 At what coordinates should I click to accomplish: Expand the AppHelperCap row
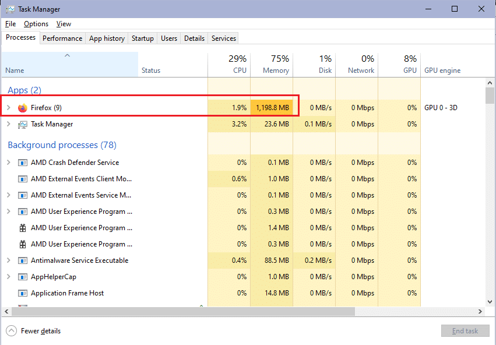click(9, 277)
